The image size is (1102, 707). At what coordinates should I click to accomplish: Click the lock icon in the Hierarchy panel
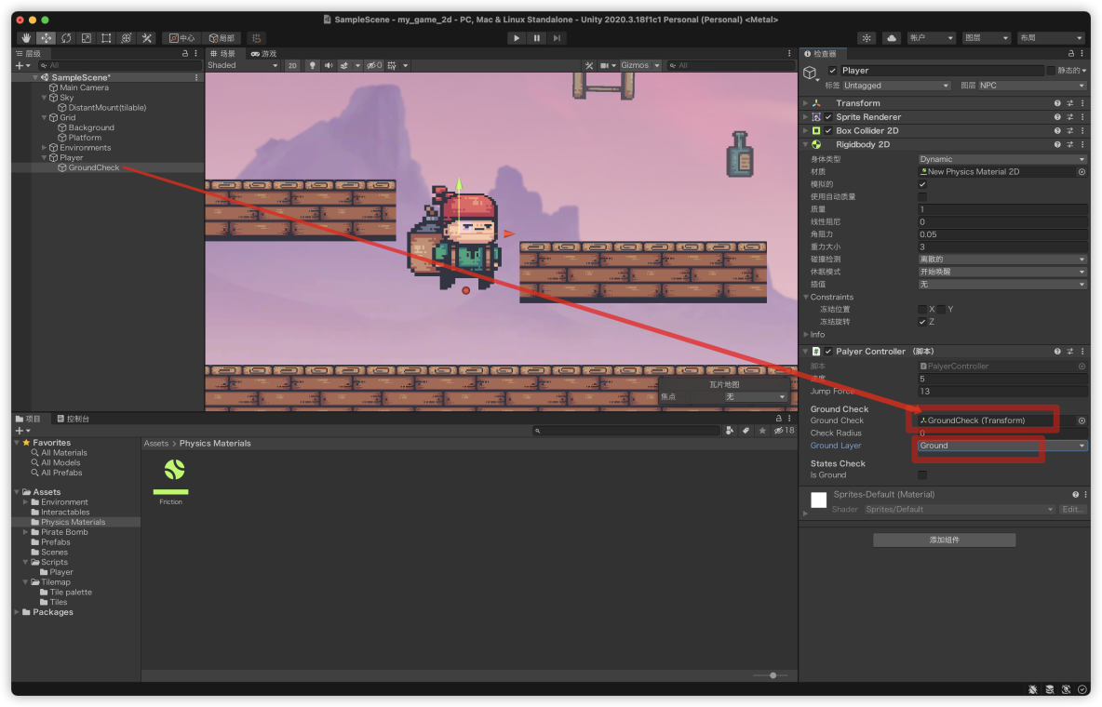185,53
